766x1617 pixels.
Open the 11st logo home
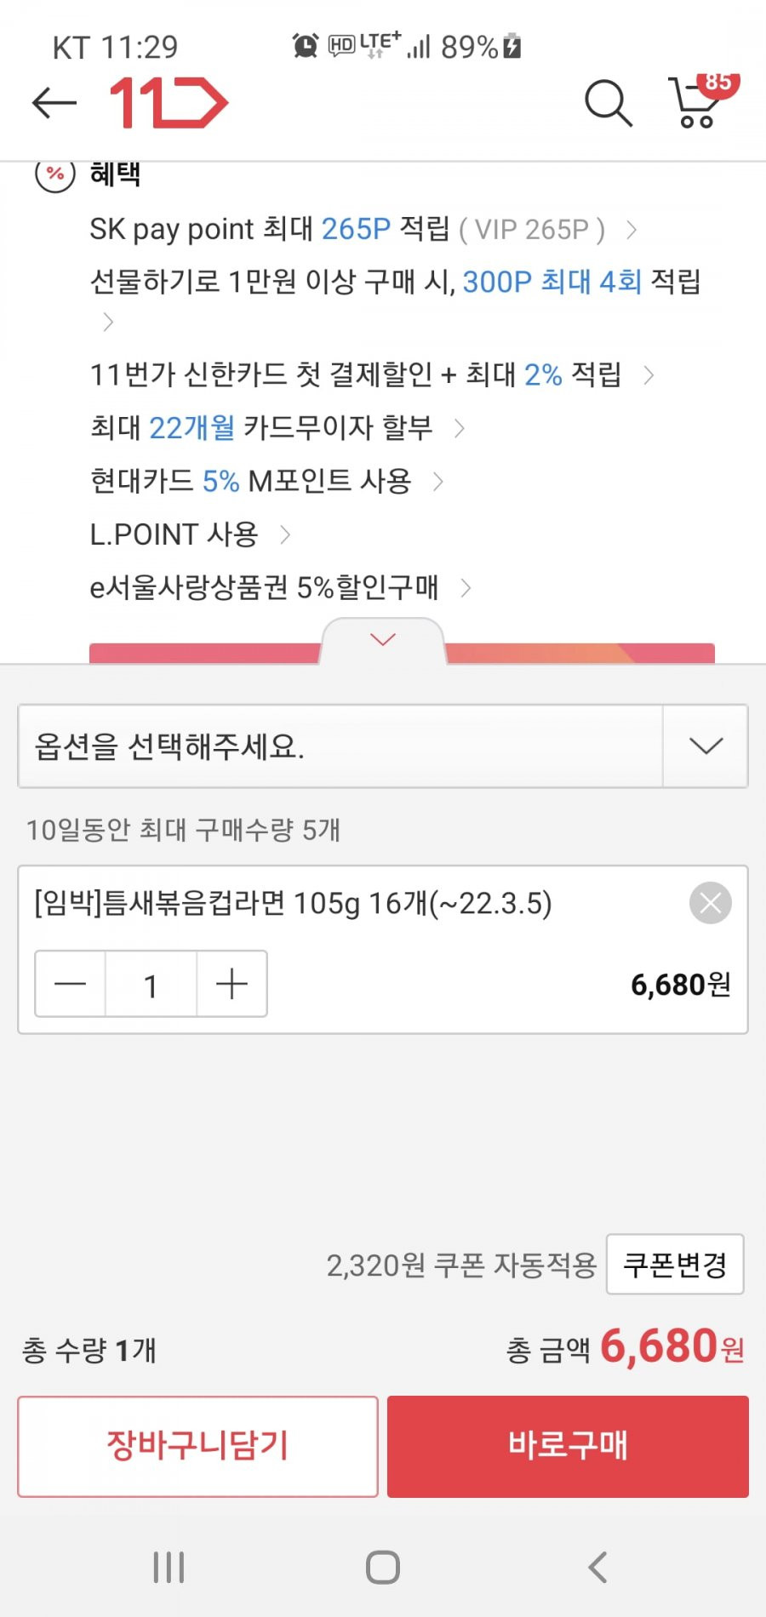click(169, 103)
